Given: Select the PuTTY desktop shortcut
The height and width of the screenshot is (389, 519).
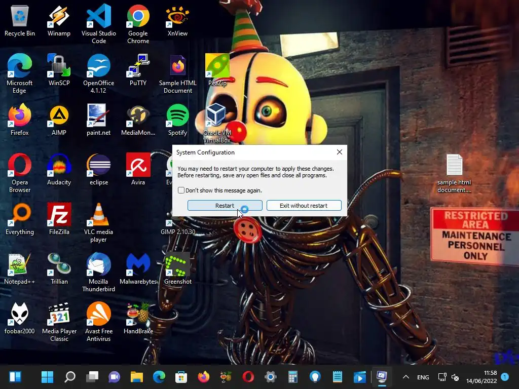Looking at the screenshot, I should tap(138, 70).
